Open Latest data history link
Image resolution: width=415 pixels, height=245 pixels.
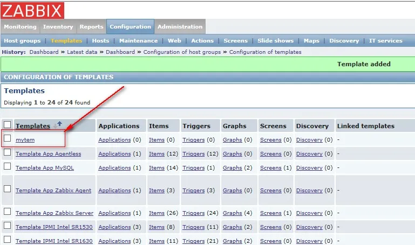pos(82,52)
